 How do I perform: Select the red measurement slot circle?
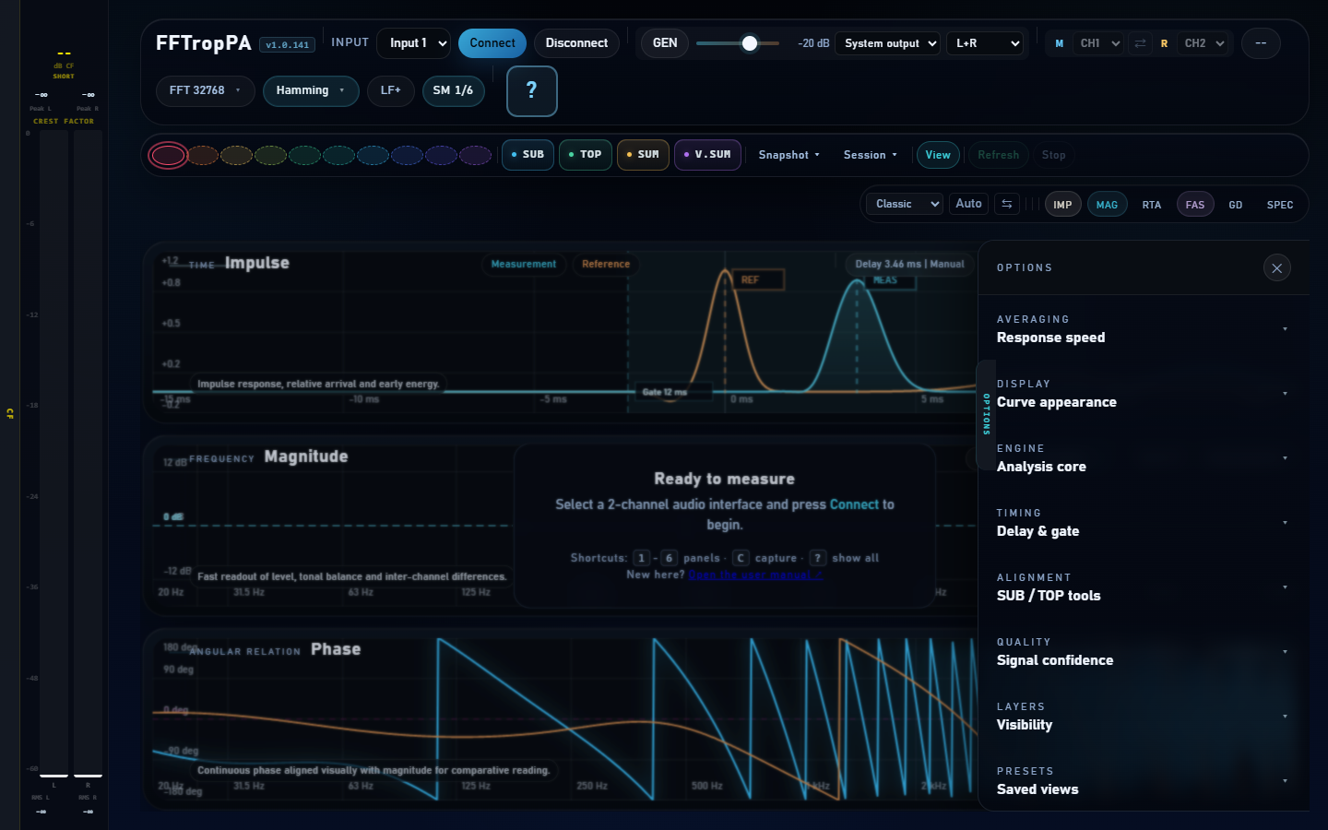coord(168,155)
